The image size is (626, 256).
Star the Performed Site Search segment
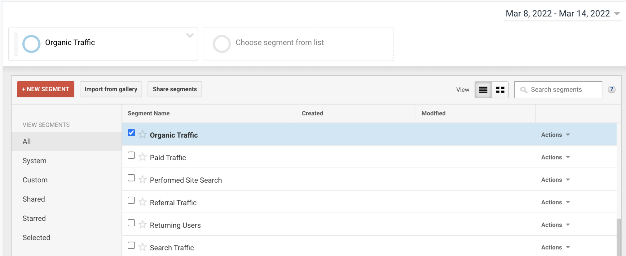pos(143,180)
